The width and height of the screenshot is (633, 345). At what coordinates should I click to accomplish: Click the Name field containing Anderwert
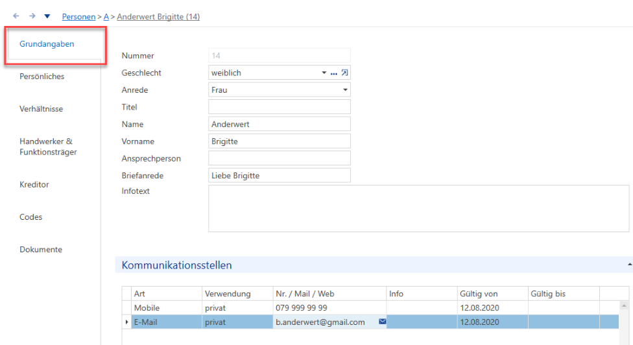pyautogui.click(x=280, y=125)
